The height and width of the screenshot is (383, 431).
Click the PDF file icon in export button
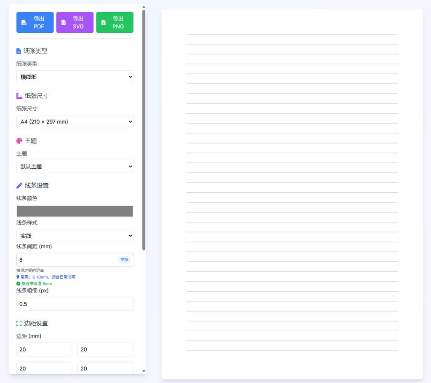(x=24, y=22)
